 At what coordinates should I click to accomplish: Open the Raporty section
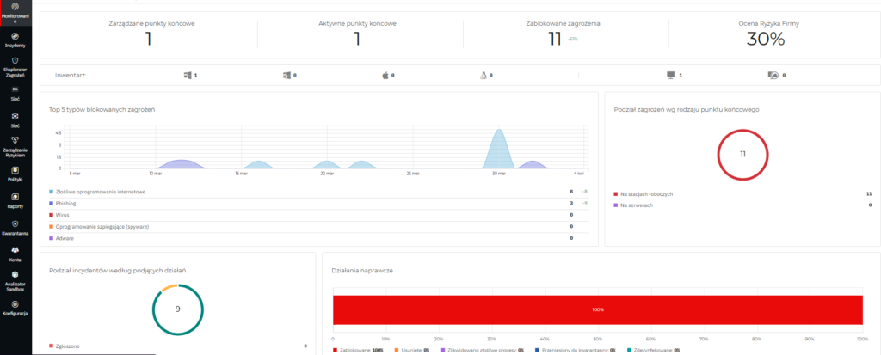click(x=15, y=200)
